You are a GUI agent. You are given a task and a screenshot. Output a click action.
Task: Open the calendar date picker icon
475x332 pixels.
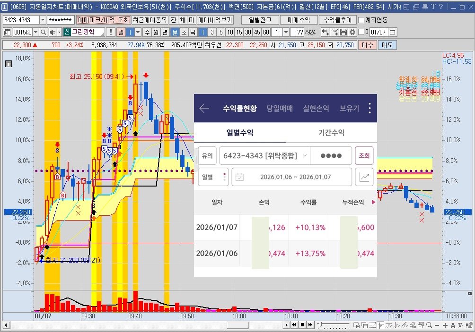click(x=393, y=32)
